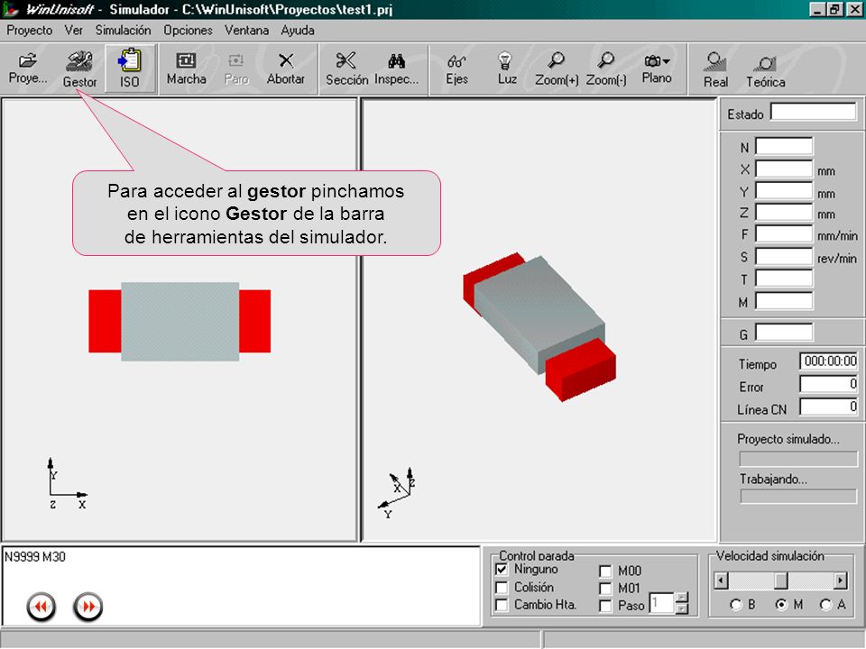Click the F feed rate field
Screen dimensions: 866x649
click(784, 234)
